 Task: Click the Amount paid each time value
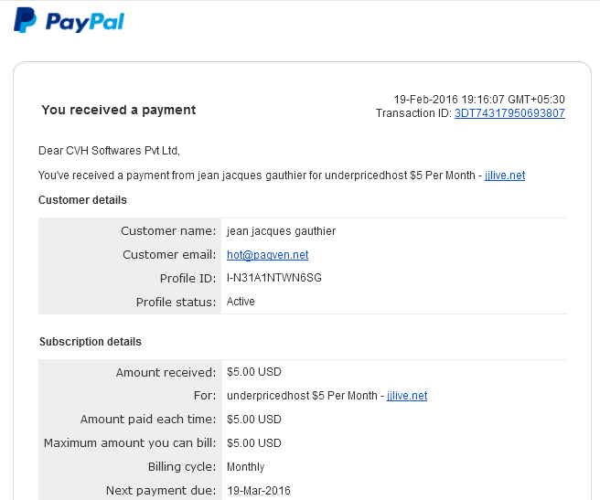(254, 420)
